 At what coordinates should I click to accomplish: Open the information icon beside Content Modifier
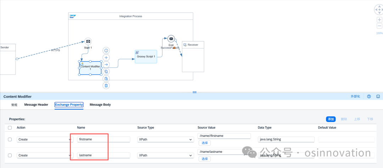click(106, 51)
